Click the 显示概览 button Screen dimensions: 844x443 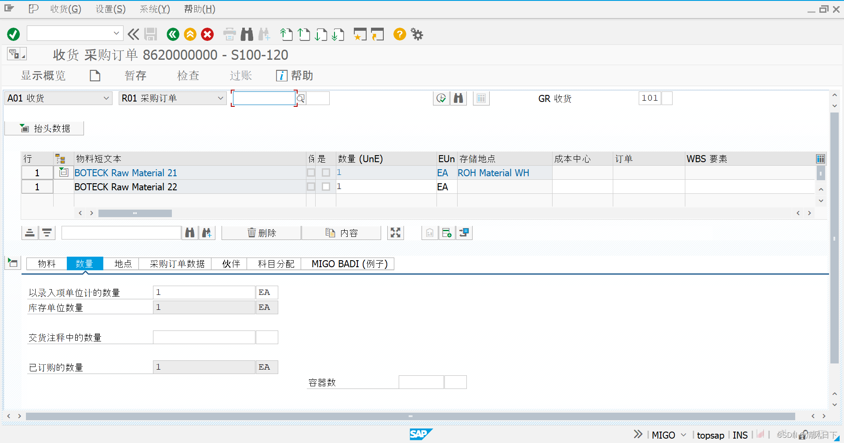(x=43, y=76)
